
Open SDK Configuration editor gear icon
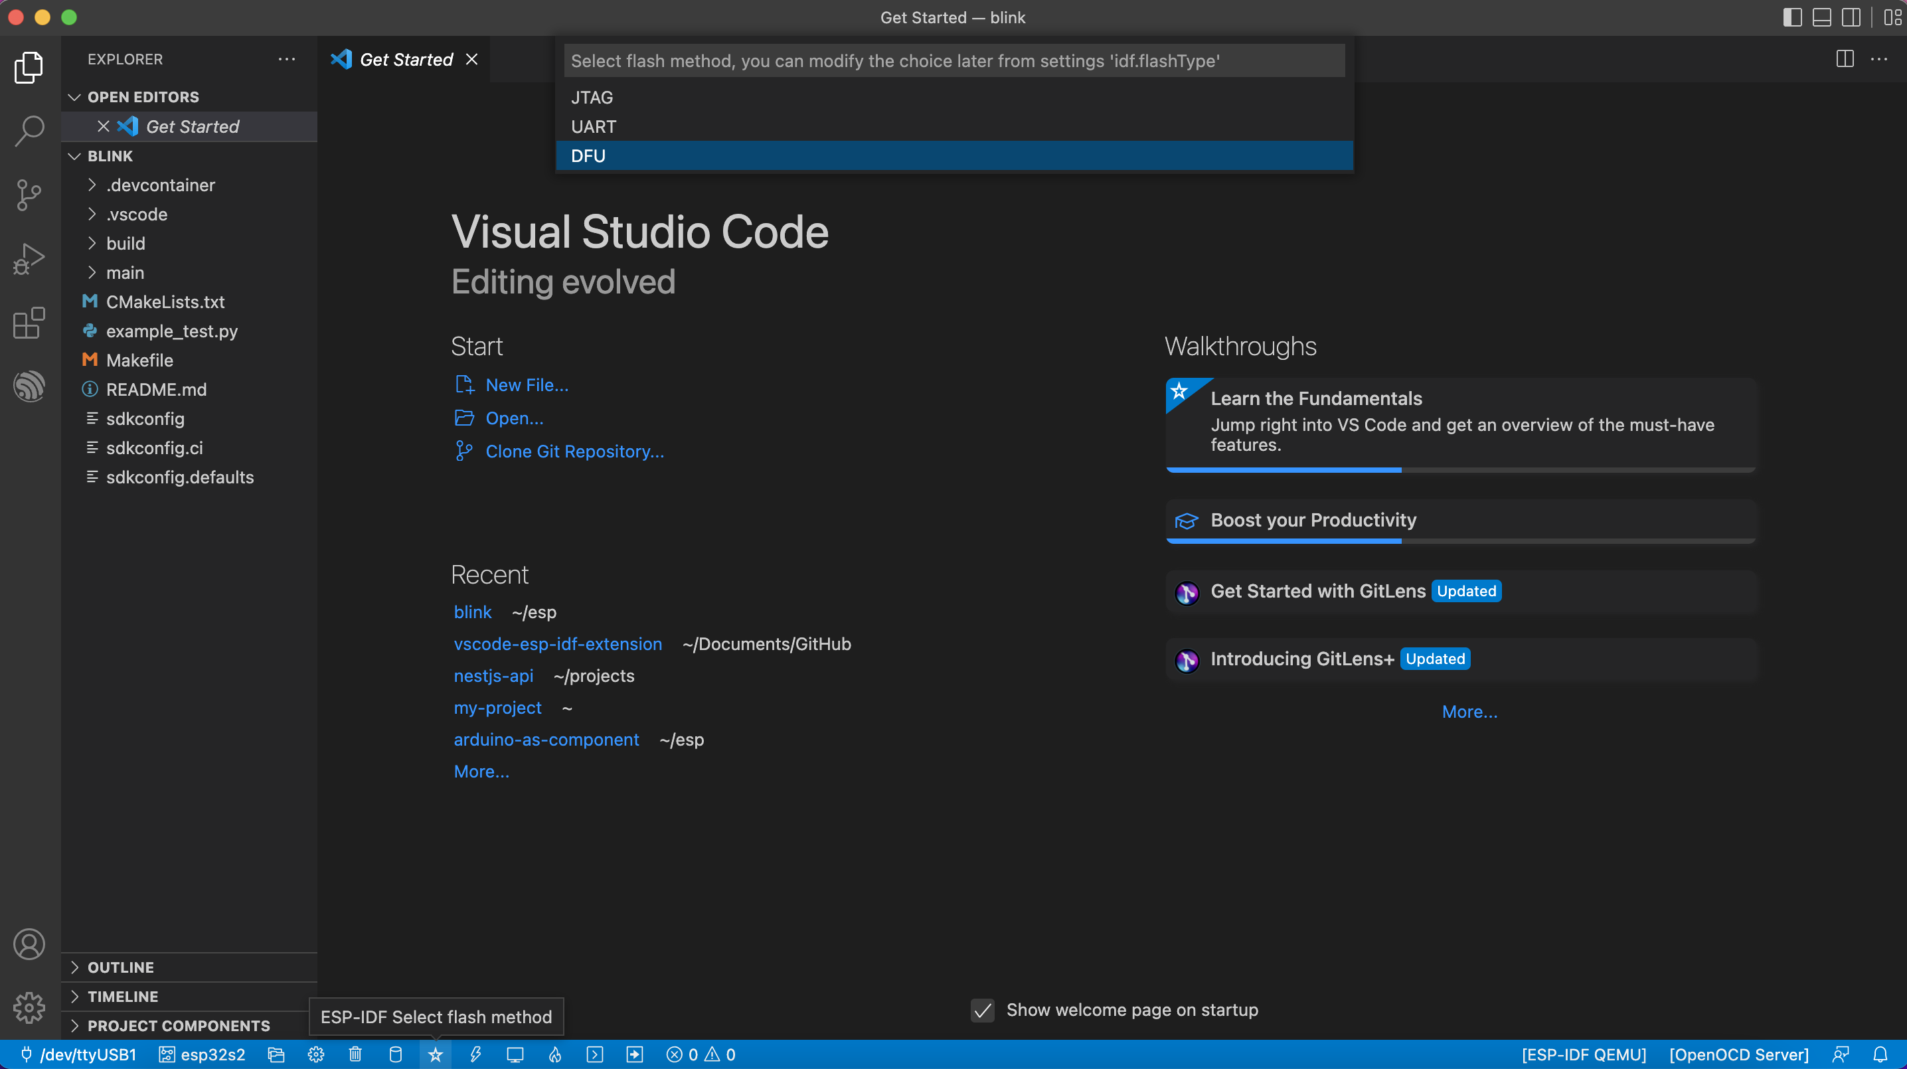[x=315, y=1054]
